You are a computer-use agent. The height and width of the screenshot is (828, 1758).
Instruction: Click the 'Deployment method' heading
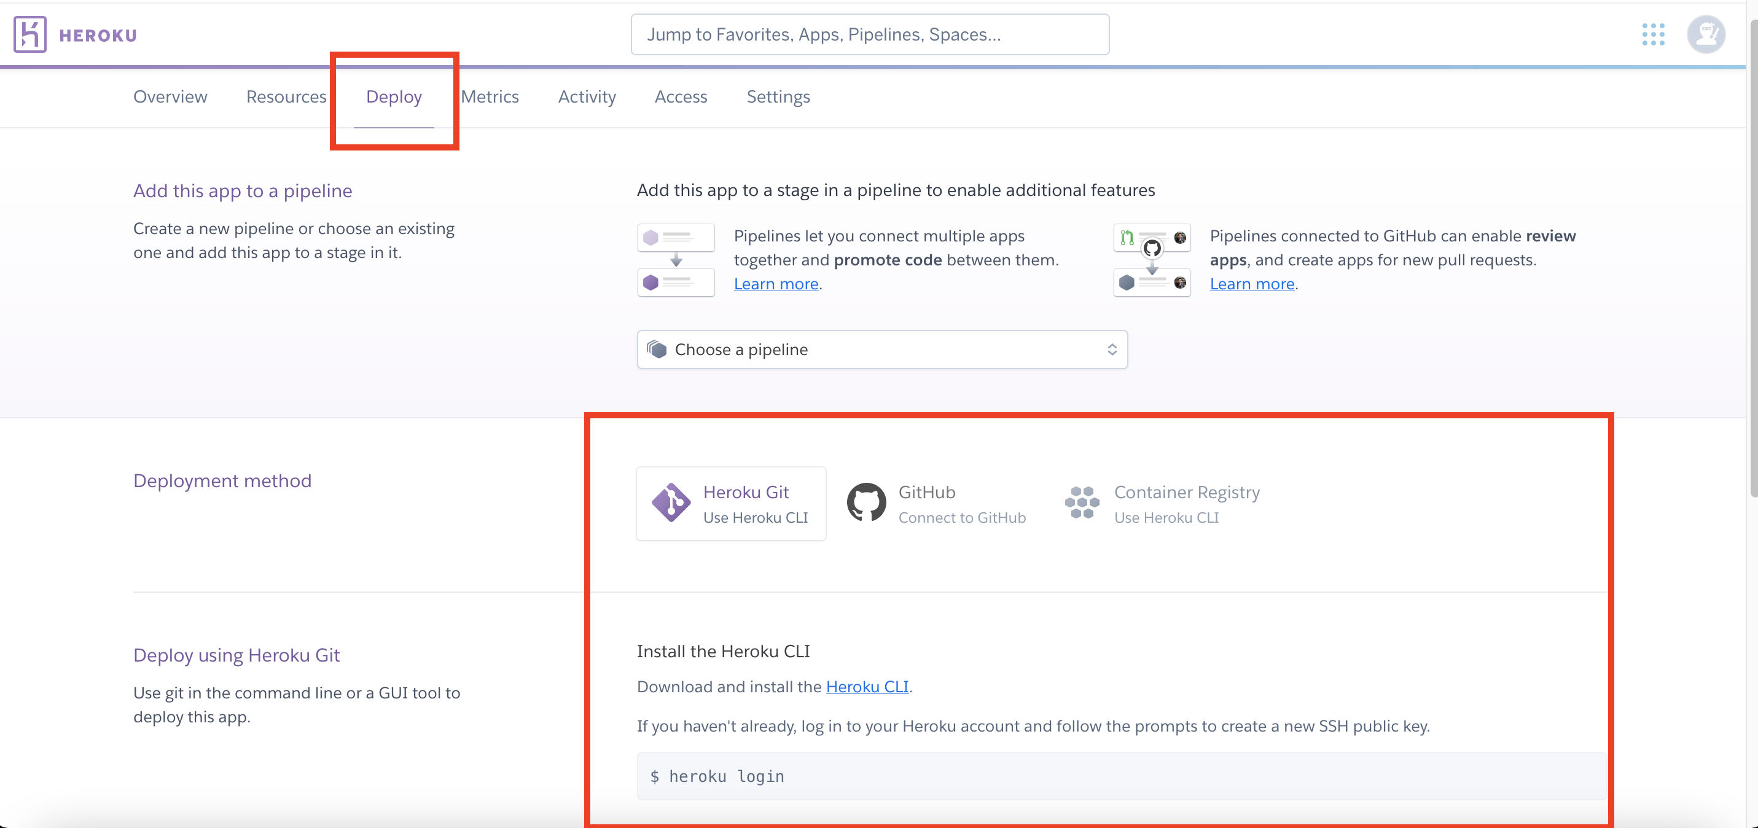[222, 481]
